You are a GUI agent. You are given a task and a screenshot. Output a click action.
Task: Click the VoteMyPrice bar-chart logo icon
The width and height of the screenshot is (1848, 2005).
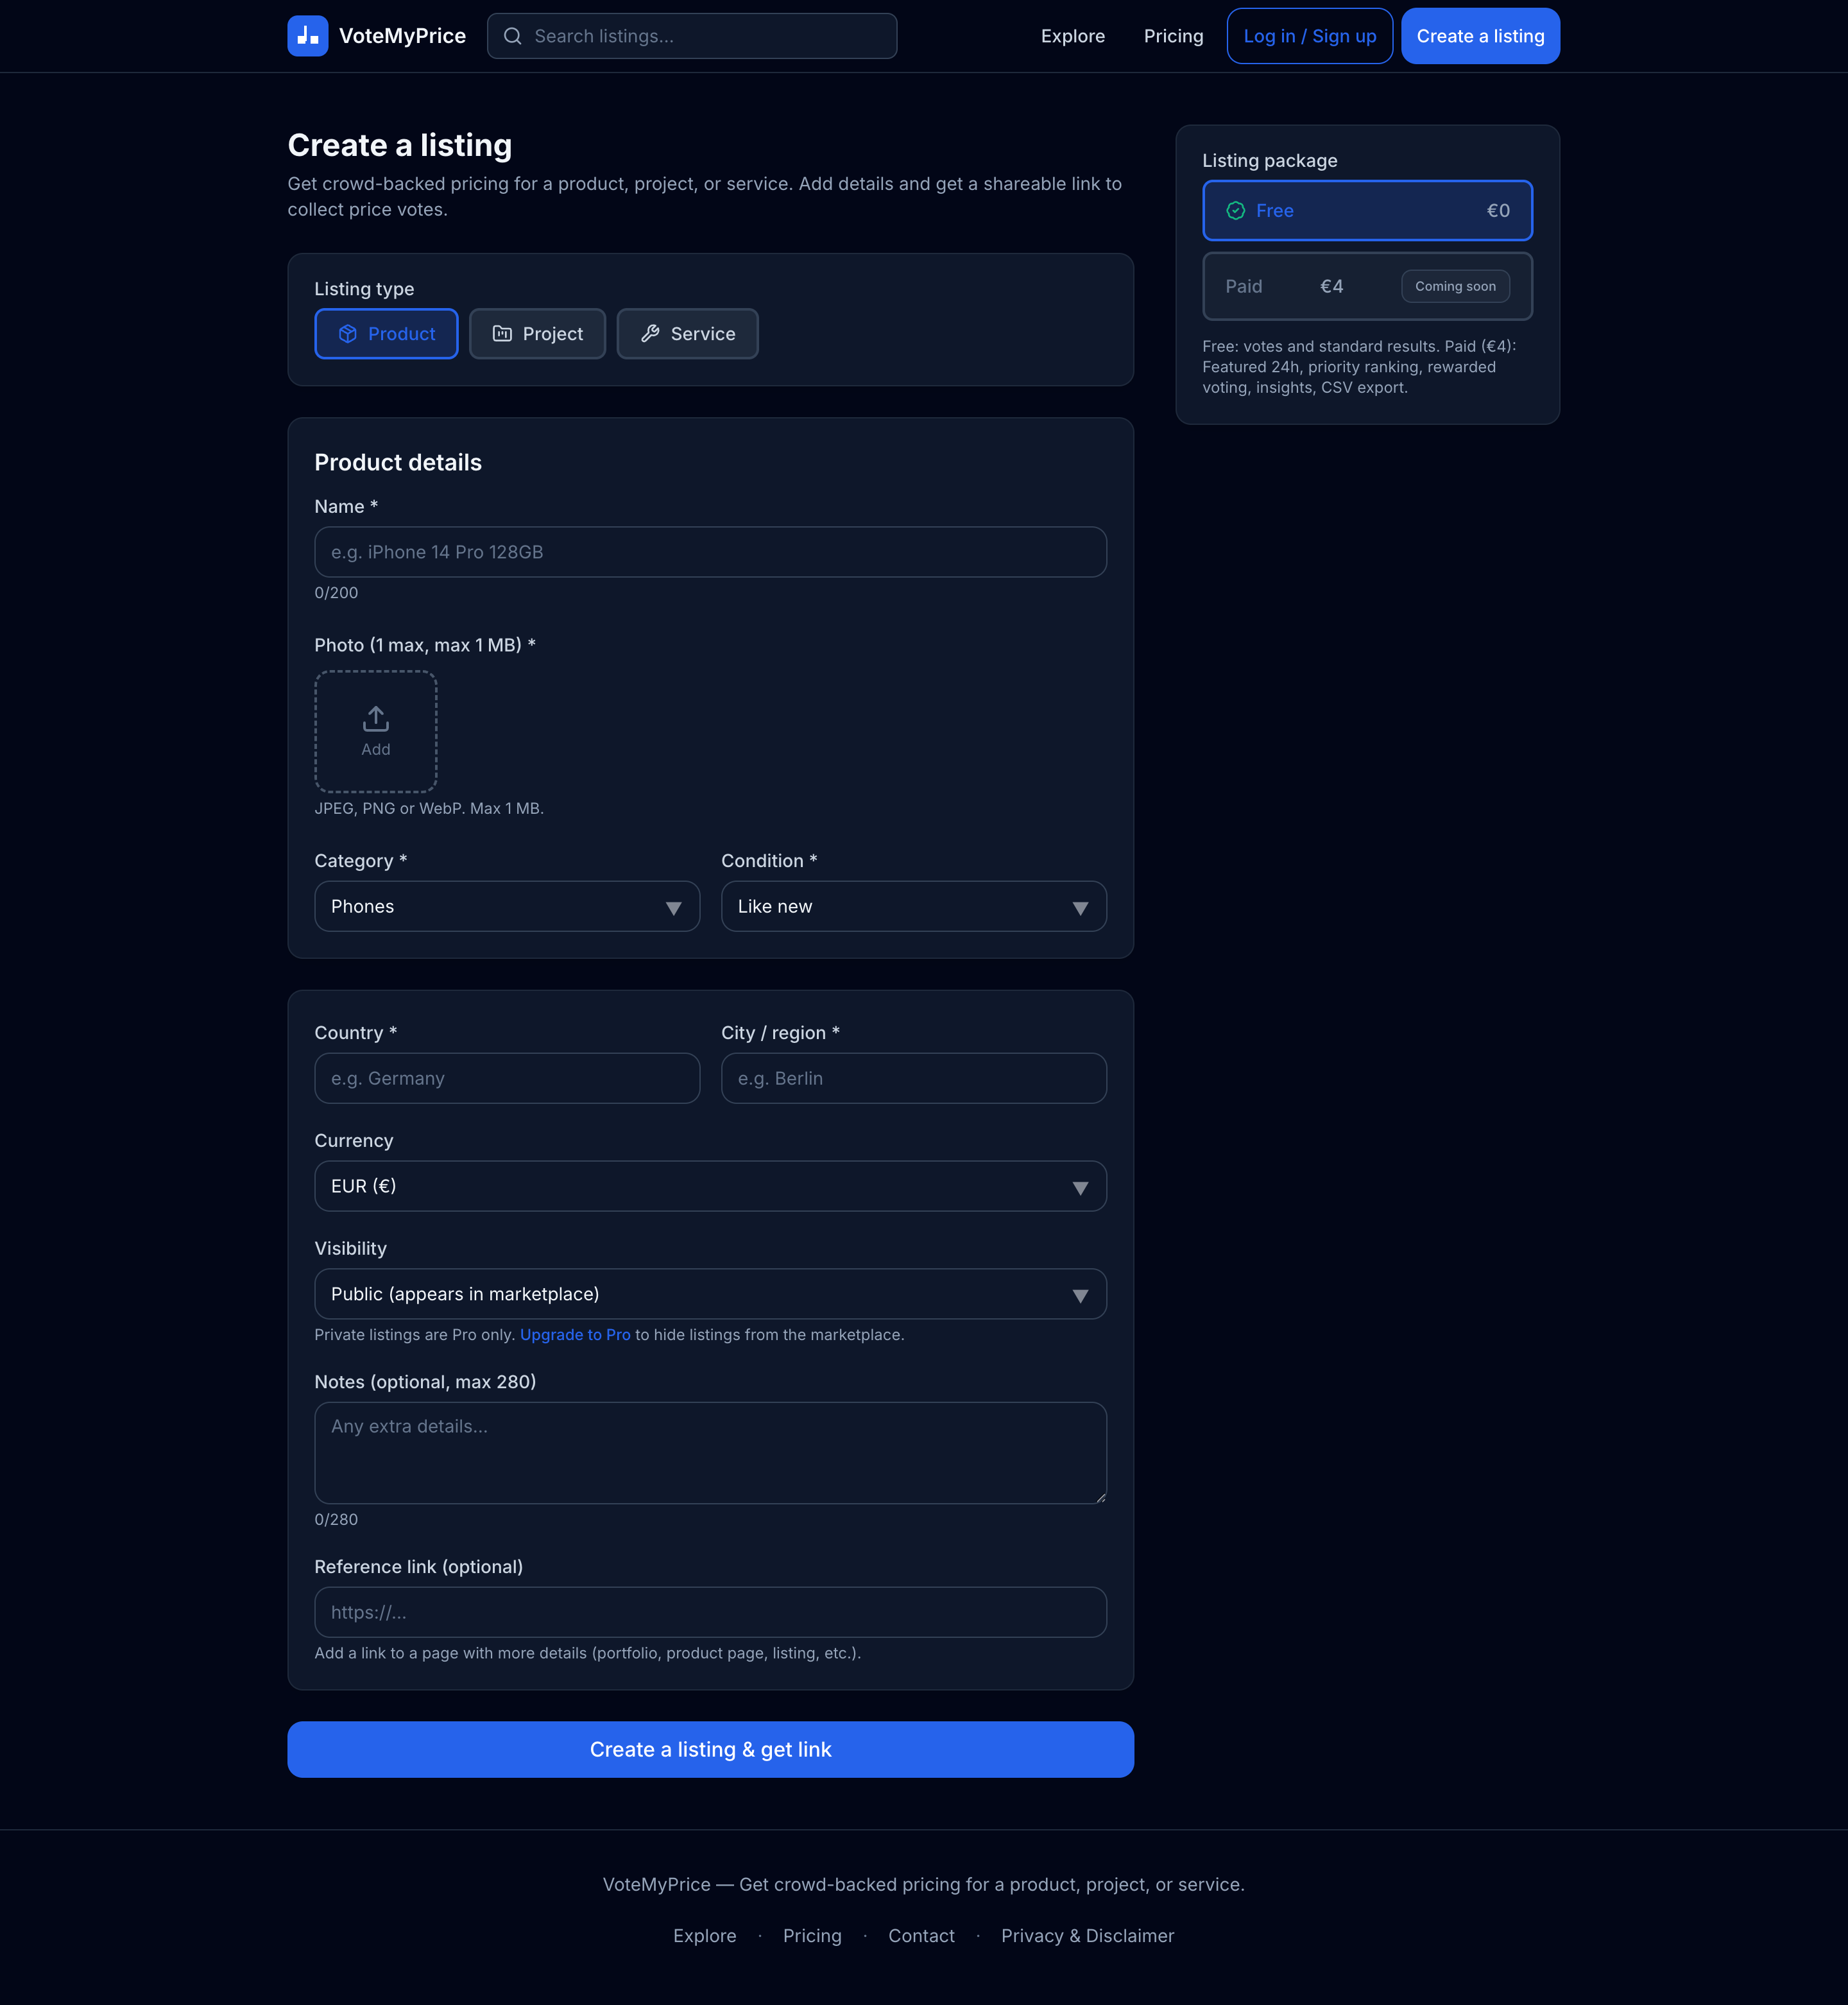307,35
